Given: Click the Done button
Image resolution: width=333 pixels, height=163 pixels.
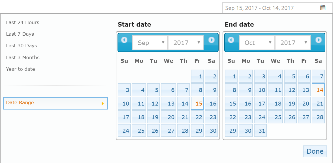Looking at the screenshot, I should click(315, 151).
